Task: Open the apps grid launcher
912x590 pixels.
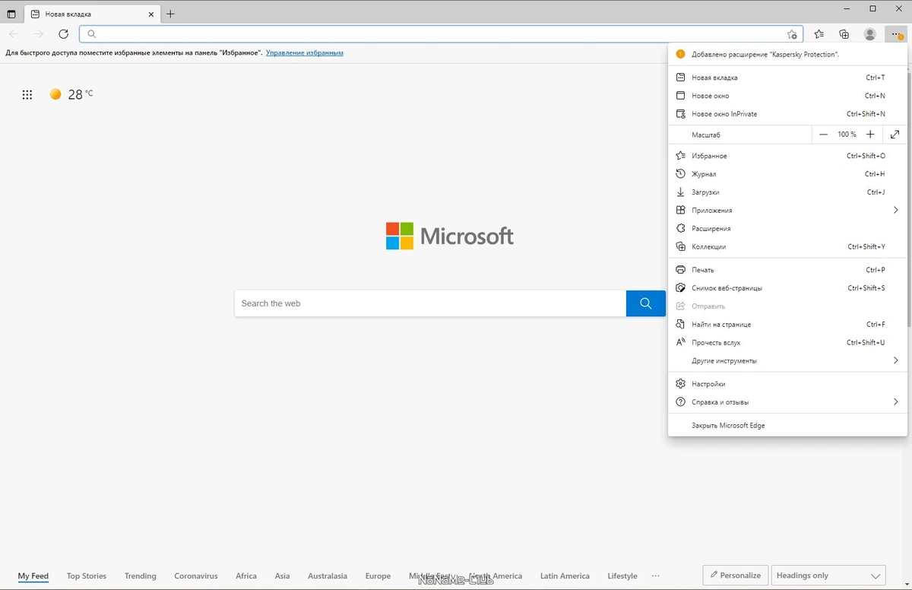Action: (27, 94)
